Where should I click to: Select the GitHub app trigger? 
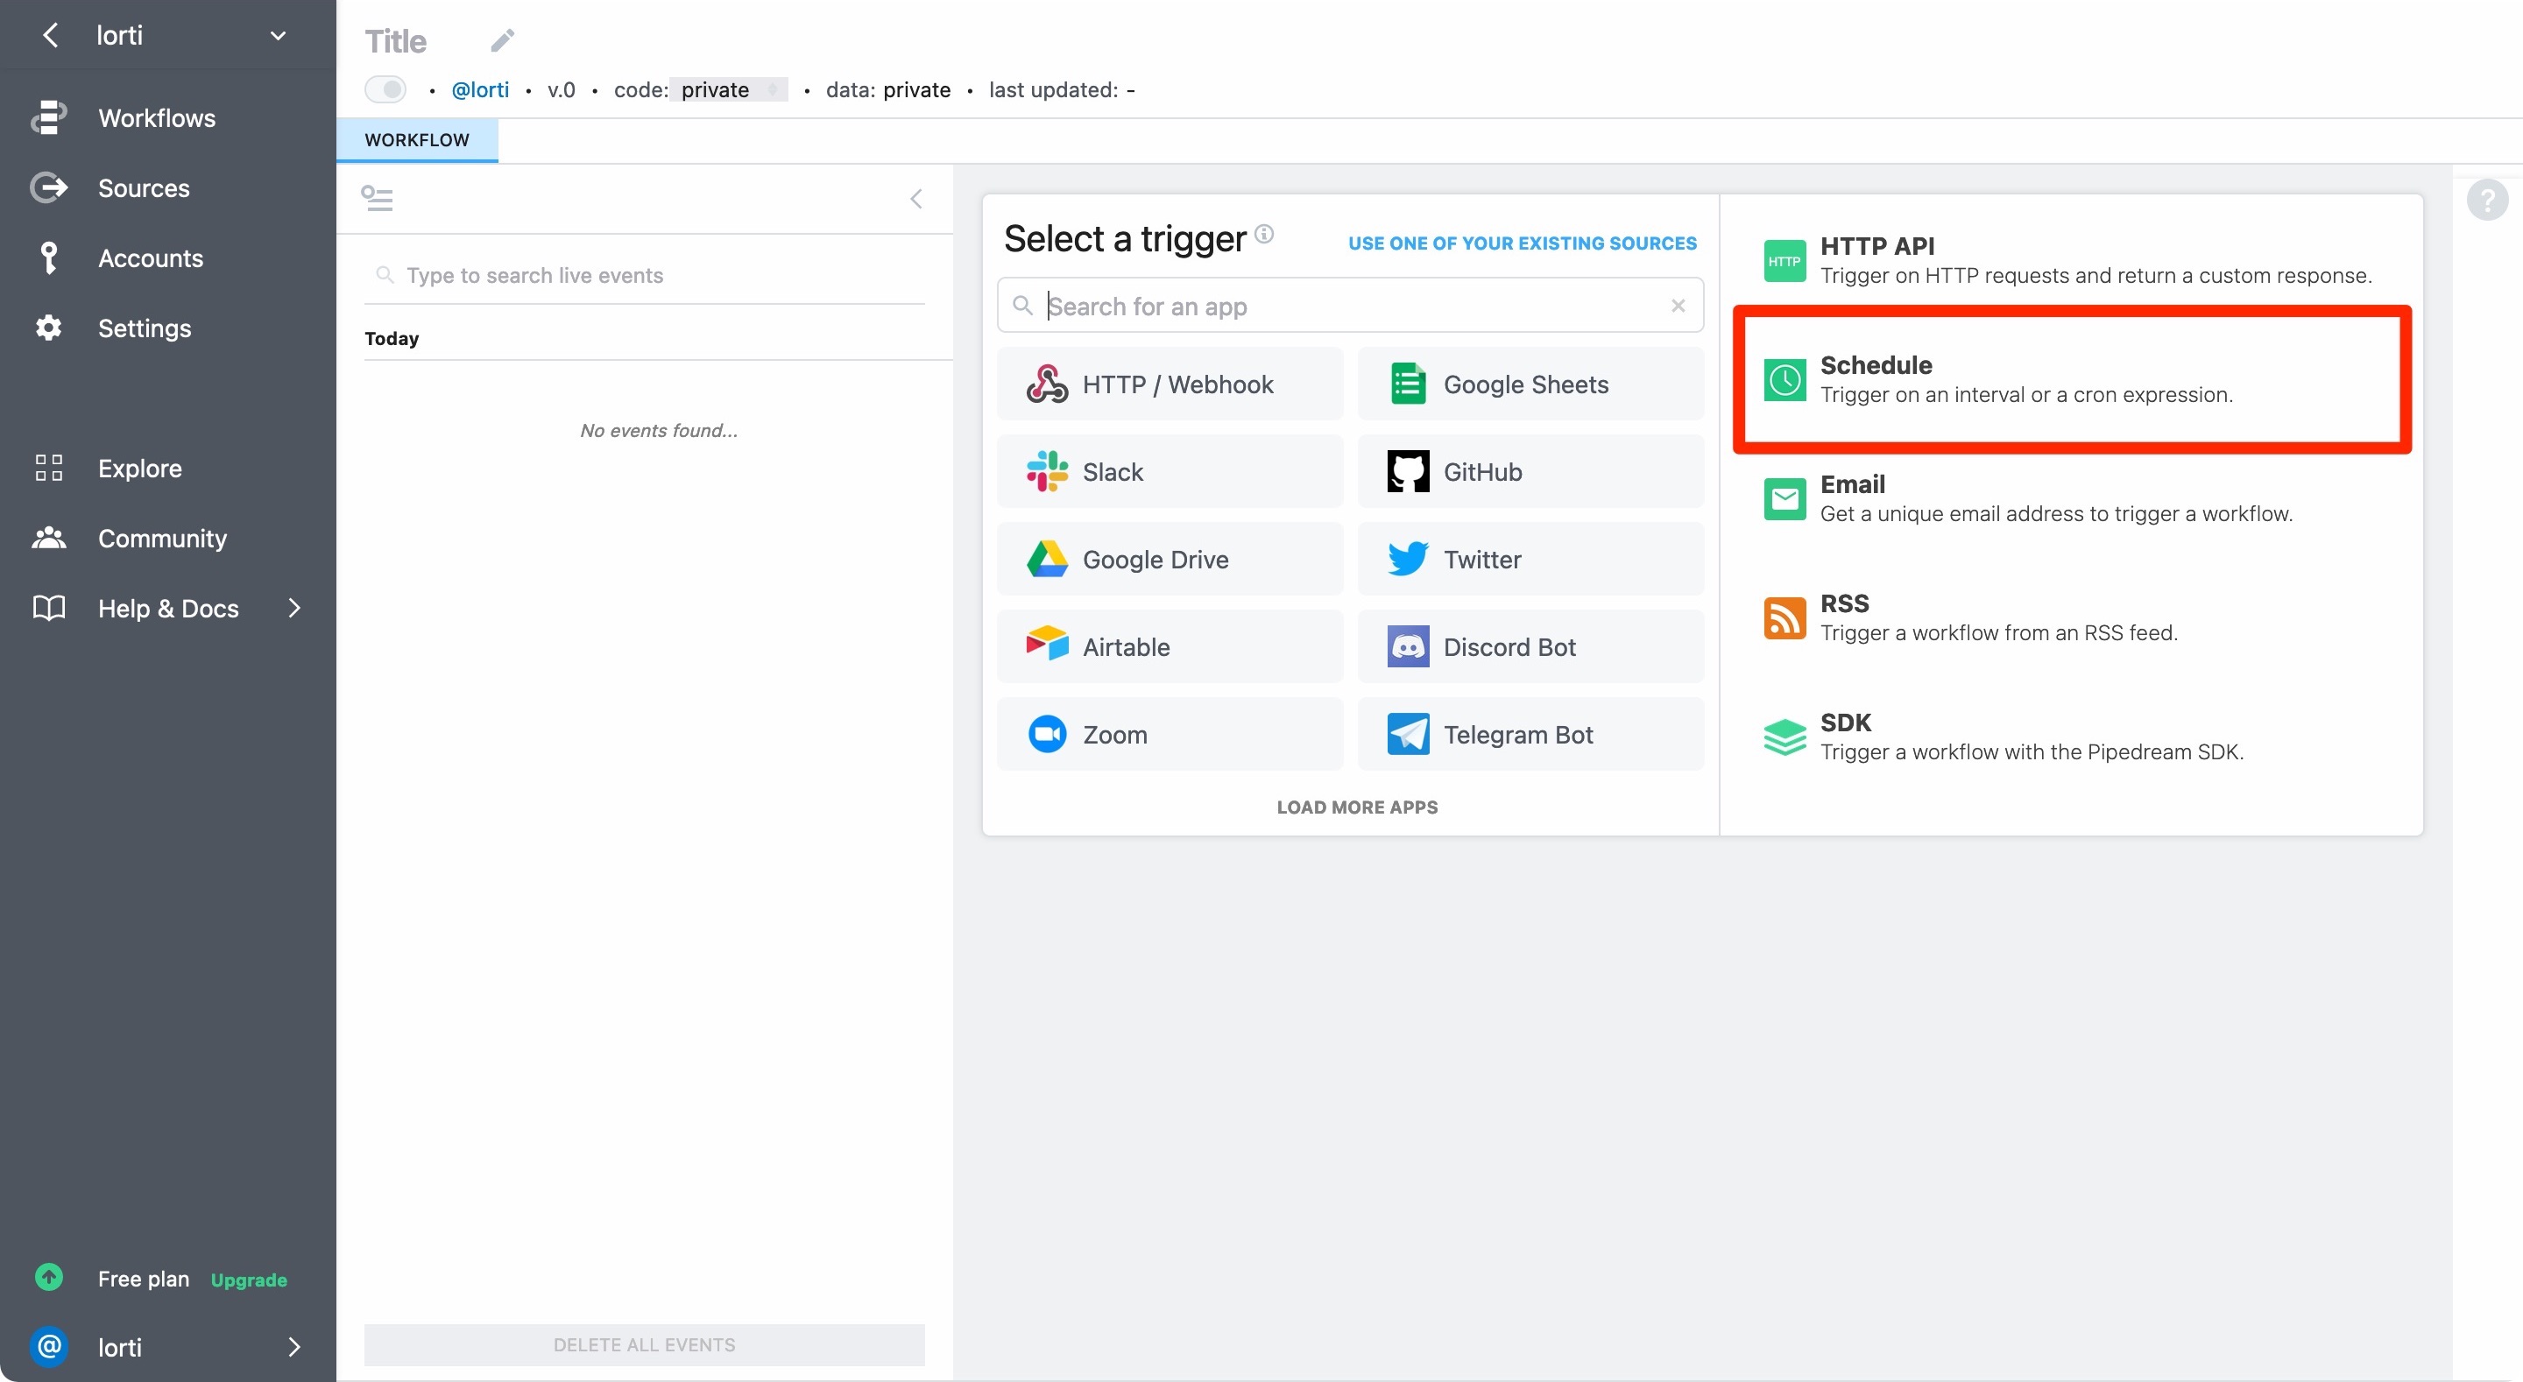pos(1530,472)
